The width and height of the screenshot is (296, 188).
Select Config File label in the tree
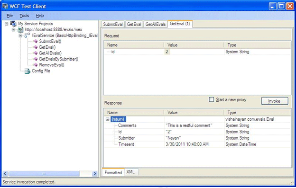pos(41,71)
